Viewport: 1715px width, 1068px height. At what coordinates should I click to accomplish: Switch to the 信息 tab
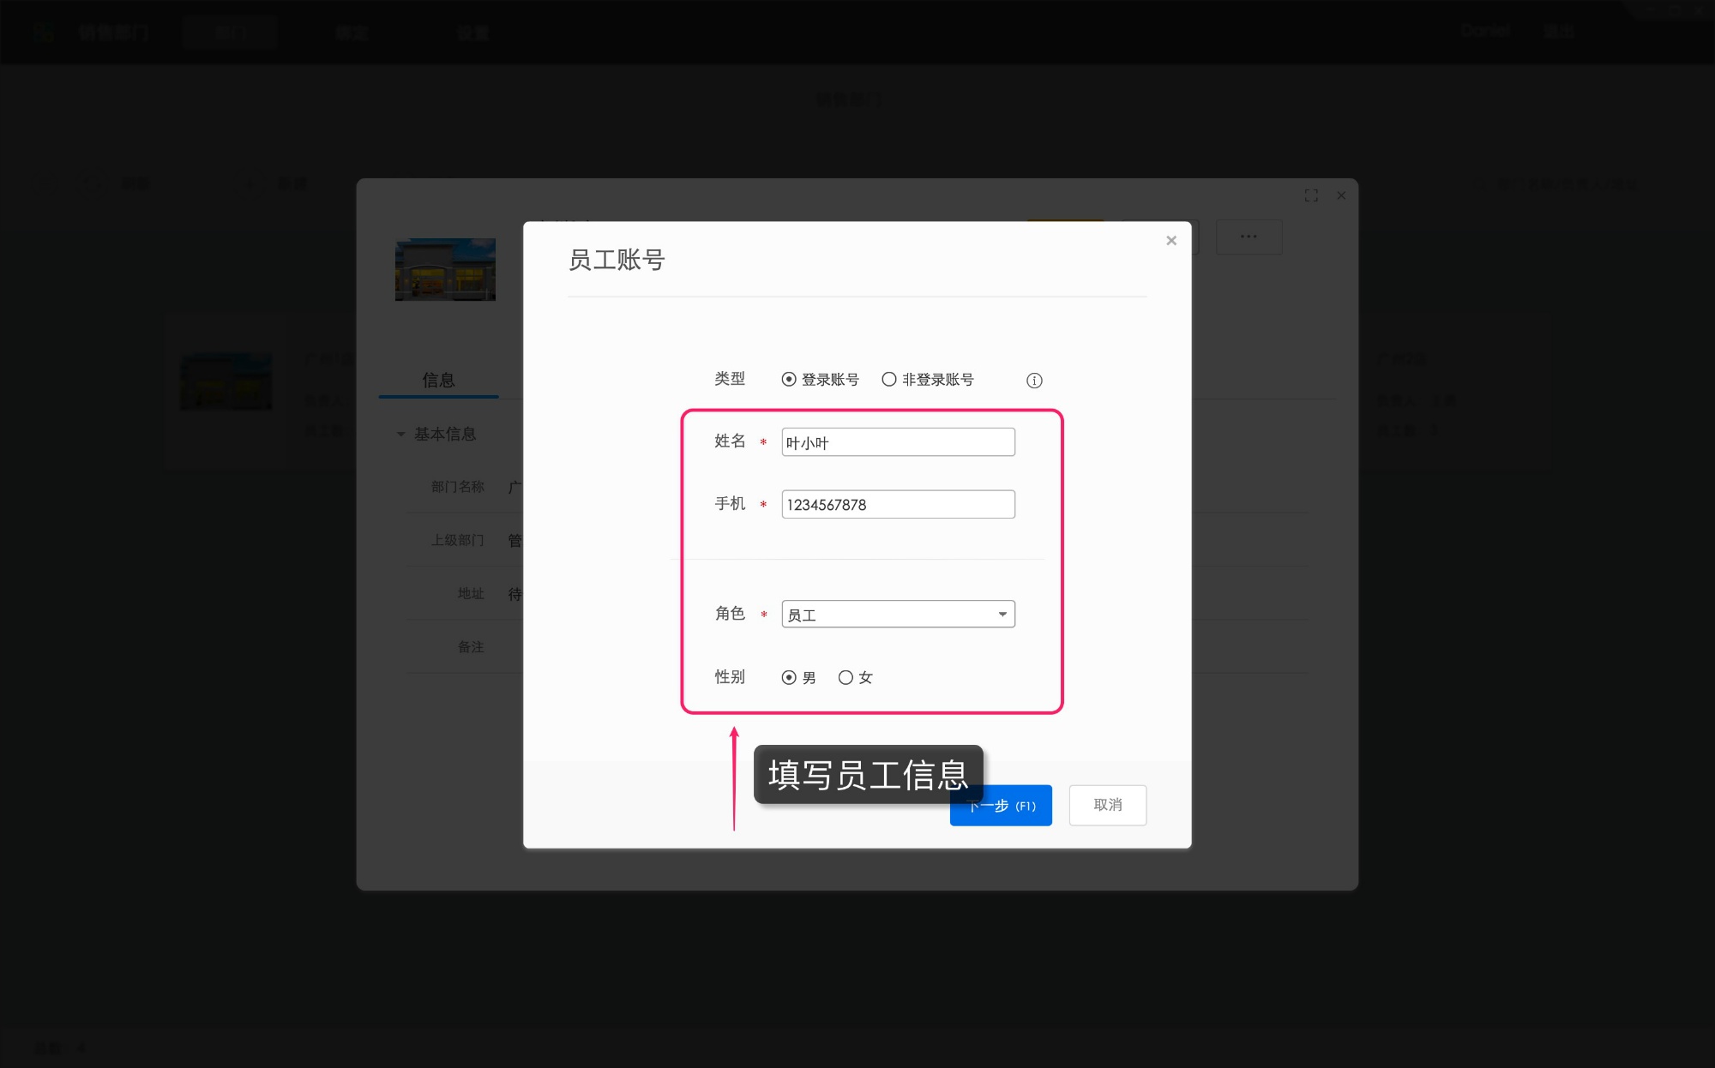pos(438,380)
